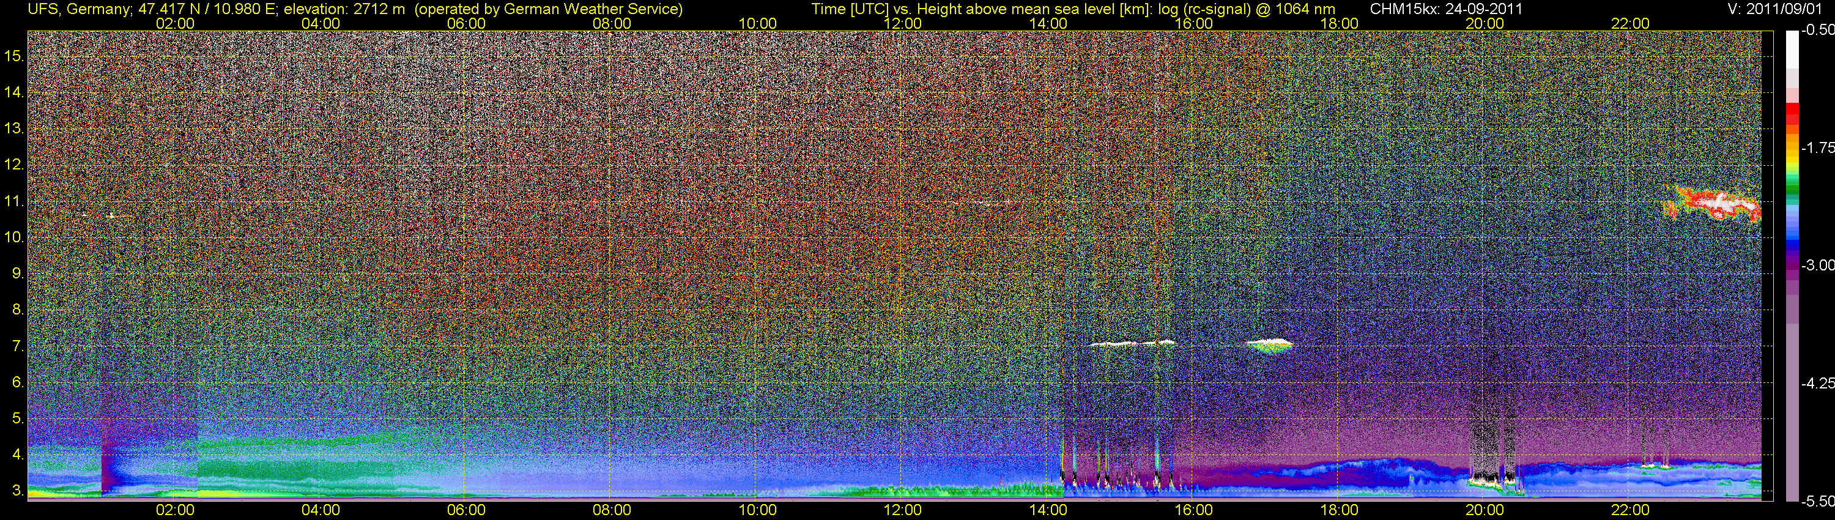The width and height of the screenshot is (1835, 520).
Task: Click the 20:00 label on the bottom time axis
Action: (x=1485, y=510)
